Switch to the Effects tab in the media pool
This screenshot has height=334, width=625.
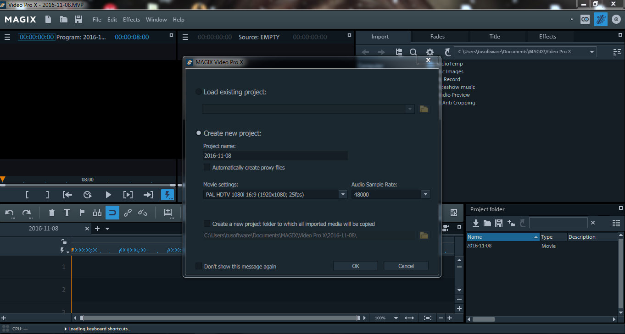(547, 37)
